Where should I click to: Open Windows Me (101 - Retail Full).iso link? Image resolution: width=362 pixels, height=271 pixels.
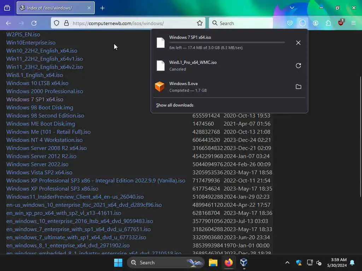pos(48,132)
